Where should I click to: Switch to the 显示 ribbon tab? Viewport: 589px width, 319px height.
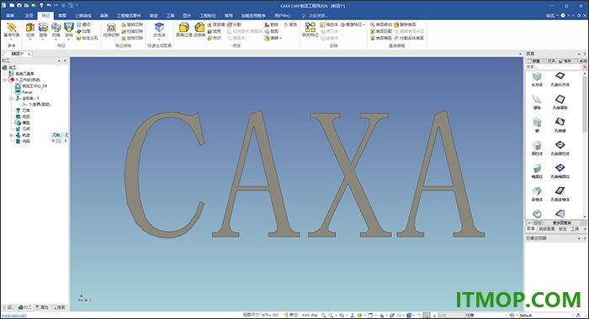click(187, 16)
